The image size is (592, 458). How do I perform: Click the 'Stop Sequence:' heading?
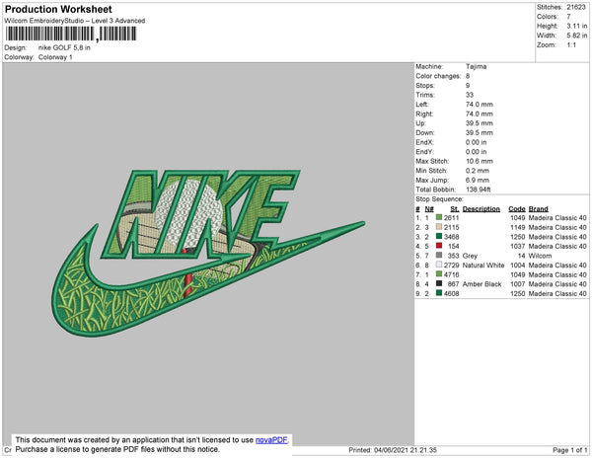pos(439,199)
